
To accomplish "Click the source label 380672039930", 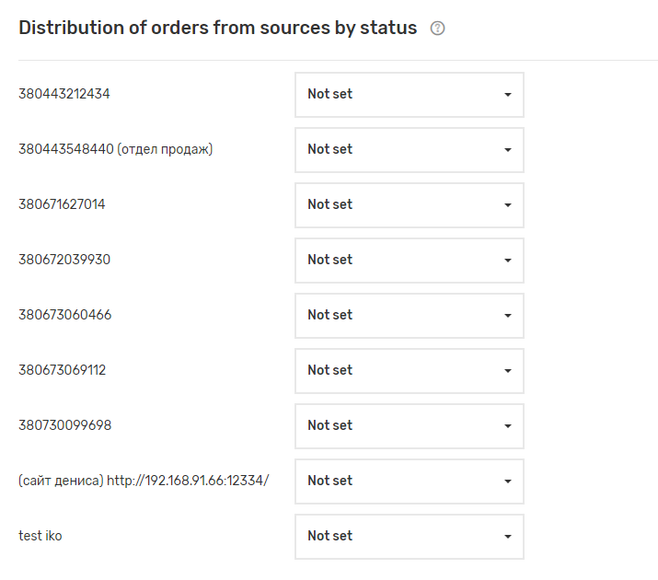I will click(64, 260).
